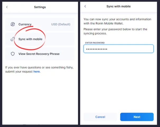This screenshot has width=160, height=127.
Task: Click the "see something fishy" help text
Action: tap(39, 67)
